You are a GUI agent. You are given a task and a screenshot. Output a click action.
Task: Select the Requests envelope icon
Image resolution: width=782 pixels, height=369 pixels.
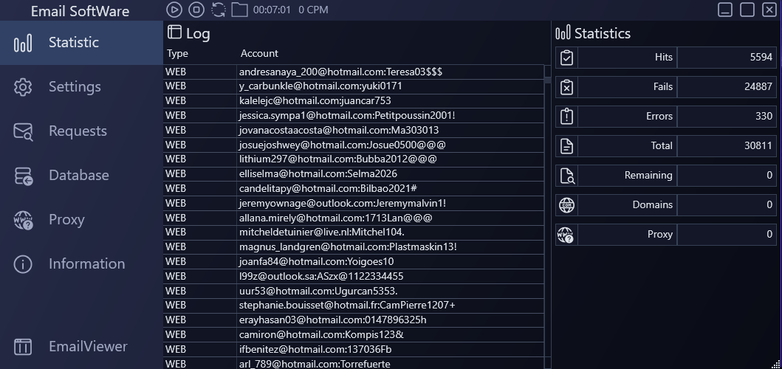coord(23,131)
